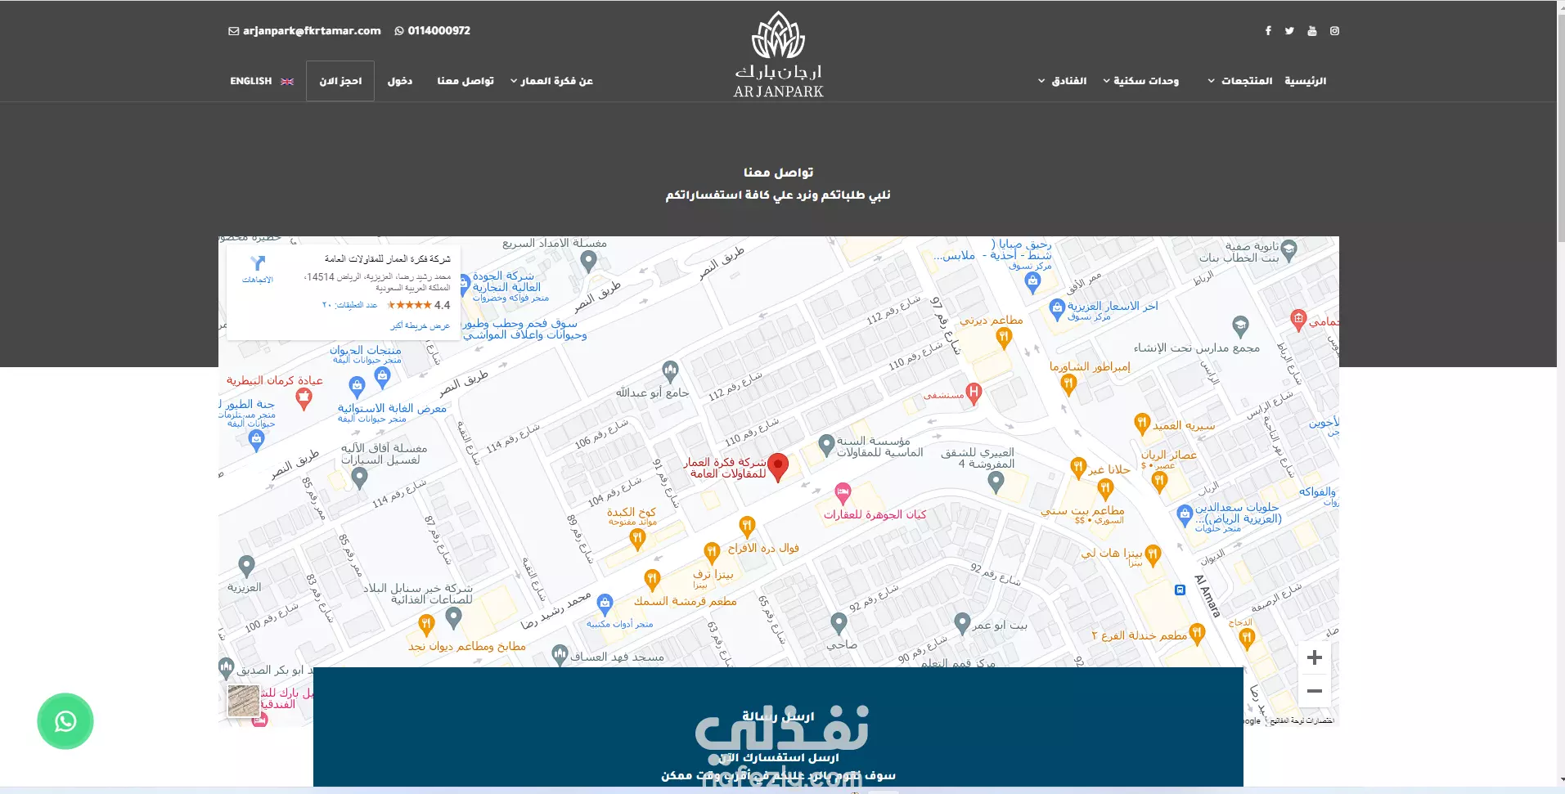Expand the الفنادق dropdown menu
This screenshot has width=1565, height=794.
(1062, 81)
